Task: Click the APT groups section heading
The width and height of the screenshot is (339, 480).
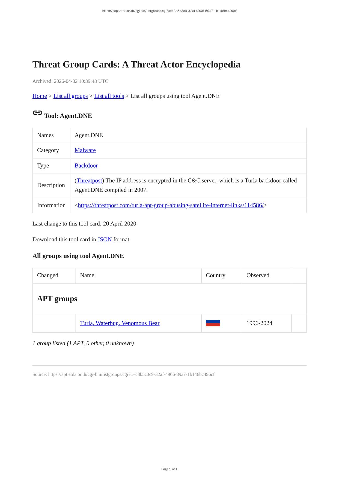Action: click(x=57, y=298)
